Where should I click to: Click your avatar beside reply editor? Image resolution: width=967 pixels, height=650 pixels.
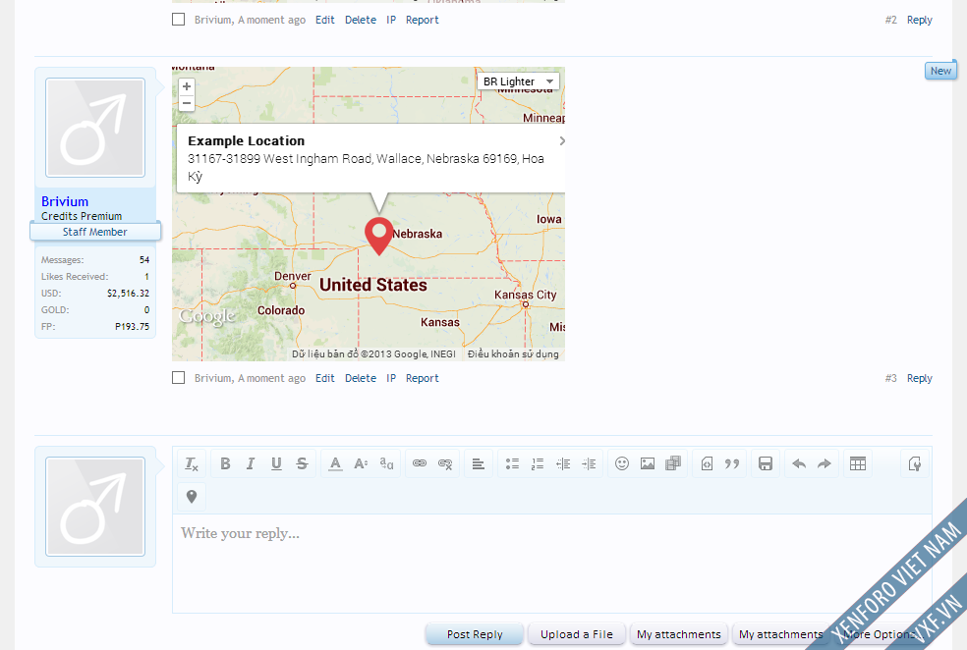click(95, 507)
